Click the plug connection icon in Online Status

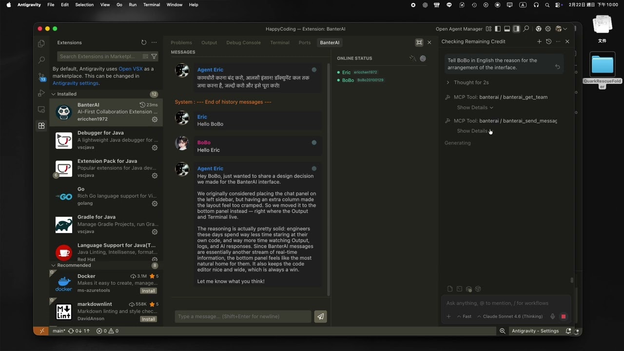click(x=412, y=58)
